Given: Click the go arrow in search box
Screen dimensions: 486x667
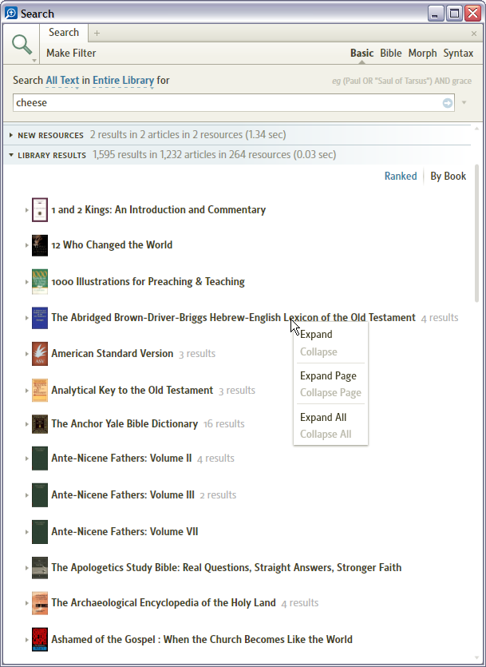Looking at the screenshot, I should tap(448, 103).
